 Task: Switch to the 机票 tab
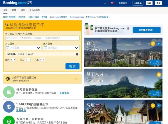coord(14,10)
